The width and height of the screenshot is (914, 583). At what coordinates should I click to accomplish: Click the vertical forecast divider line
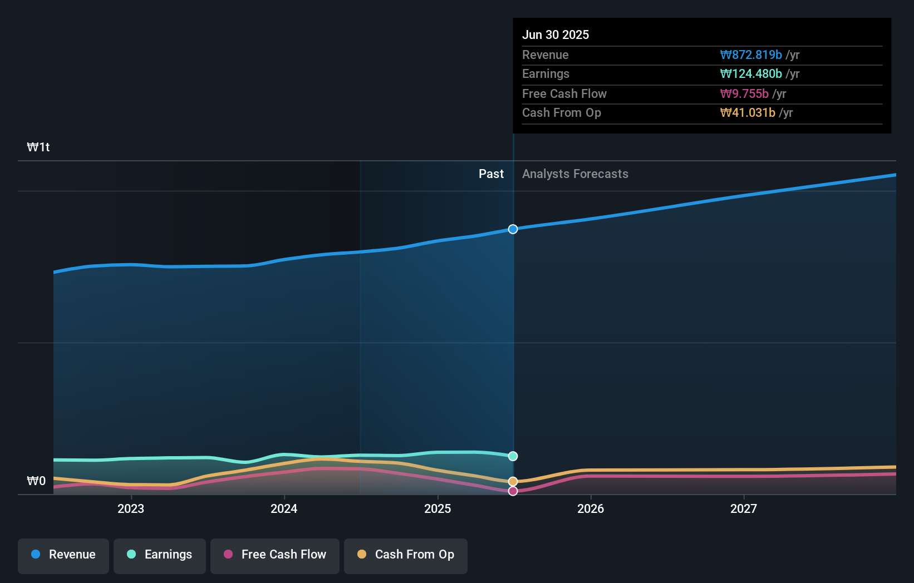tap(513, 334)
